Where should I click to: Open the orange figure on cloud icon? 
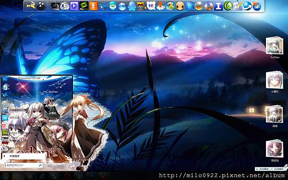coord(161,6)
